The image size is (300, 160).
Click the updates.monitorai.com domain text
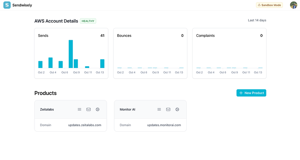tap(164, 125)
